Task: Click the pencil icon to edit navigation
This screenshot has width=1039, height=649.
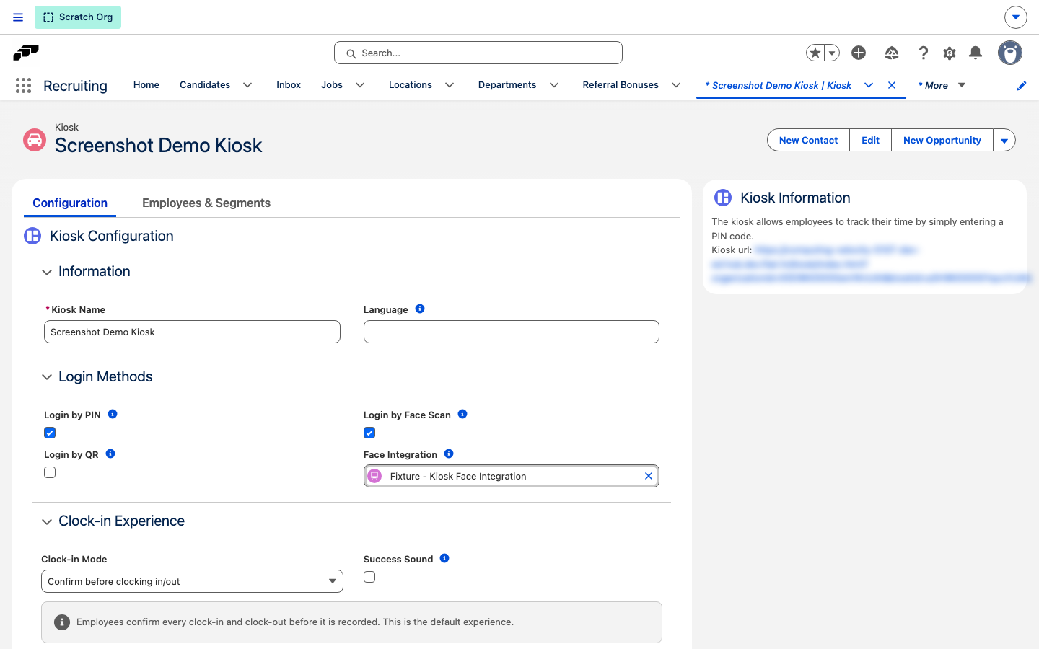Action: [x=1022, y=86]
